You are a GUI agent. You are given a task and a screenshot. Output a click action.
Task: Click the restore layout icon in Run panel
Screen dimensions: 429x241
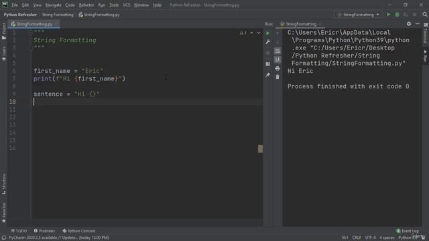pyautogui.click(x=268, y=64)
